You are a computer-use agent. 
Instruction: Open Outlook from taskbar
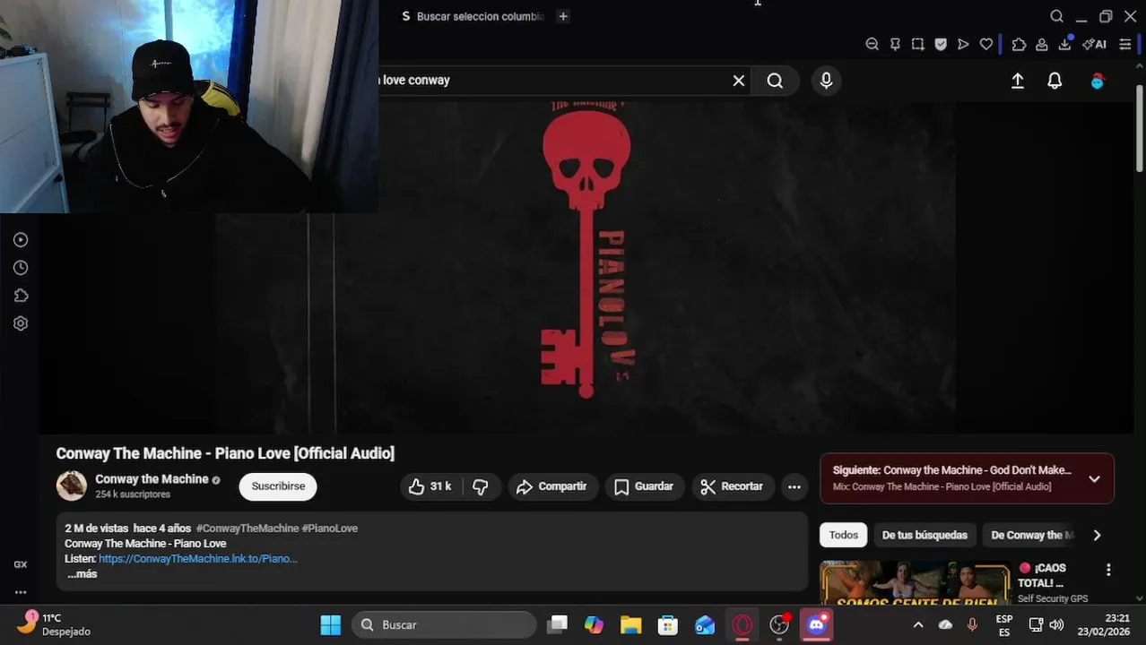[705, 624]
